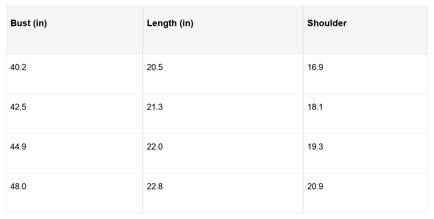Select the bust value 44.9 cell
Screen dimensions: 434x219
coord(18,147)
